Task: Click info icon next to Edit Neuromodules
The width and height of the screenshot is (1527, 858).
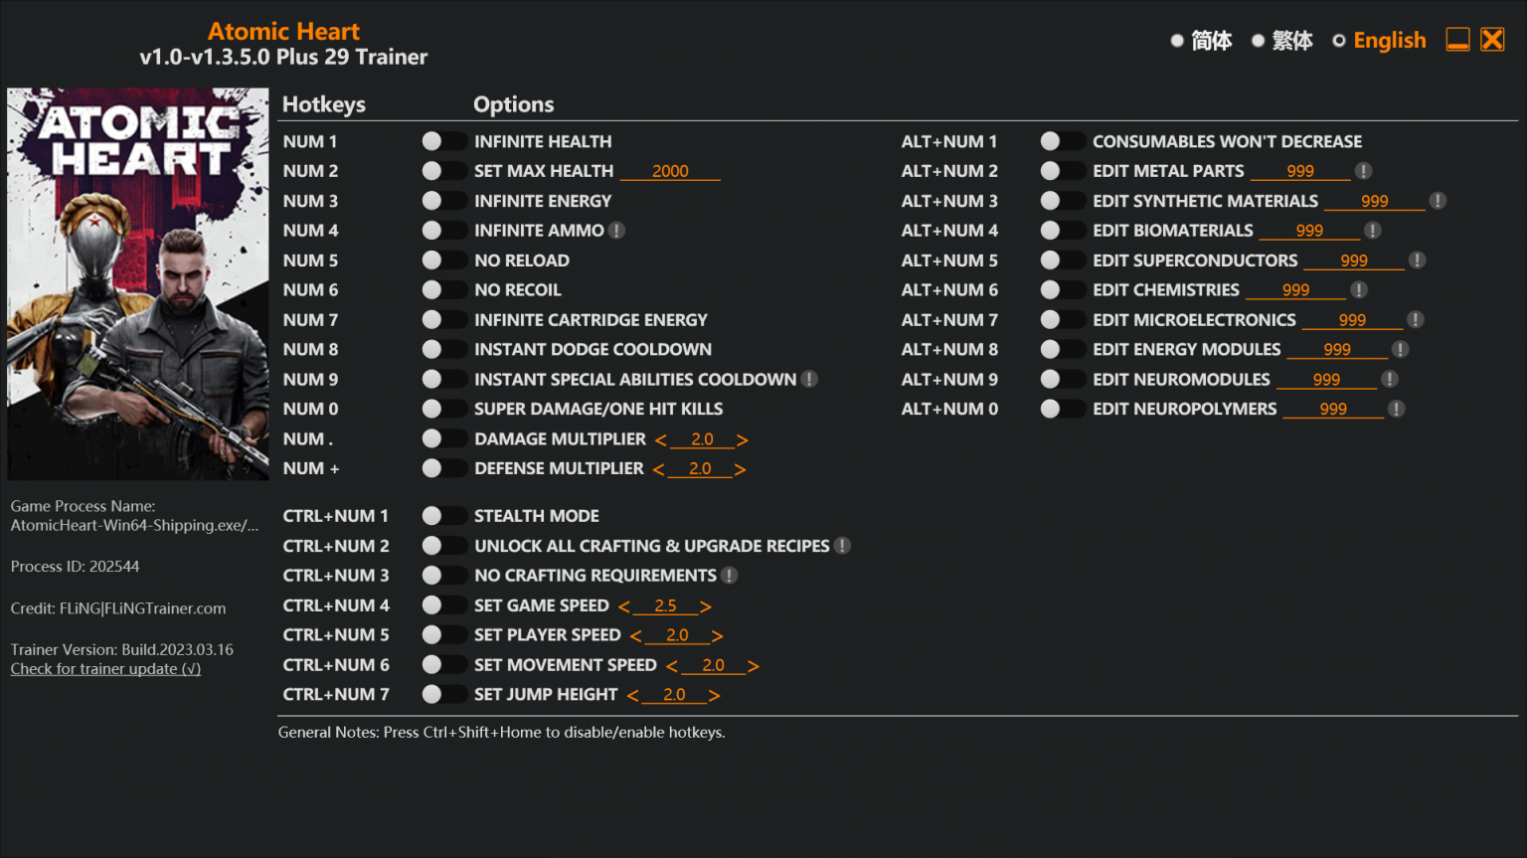Action: pyautogui.click(x=1390, y=379)
